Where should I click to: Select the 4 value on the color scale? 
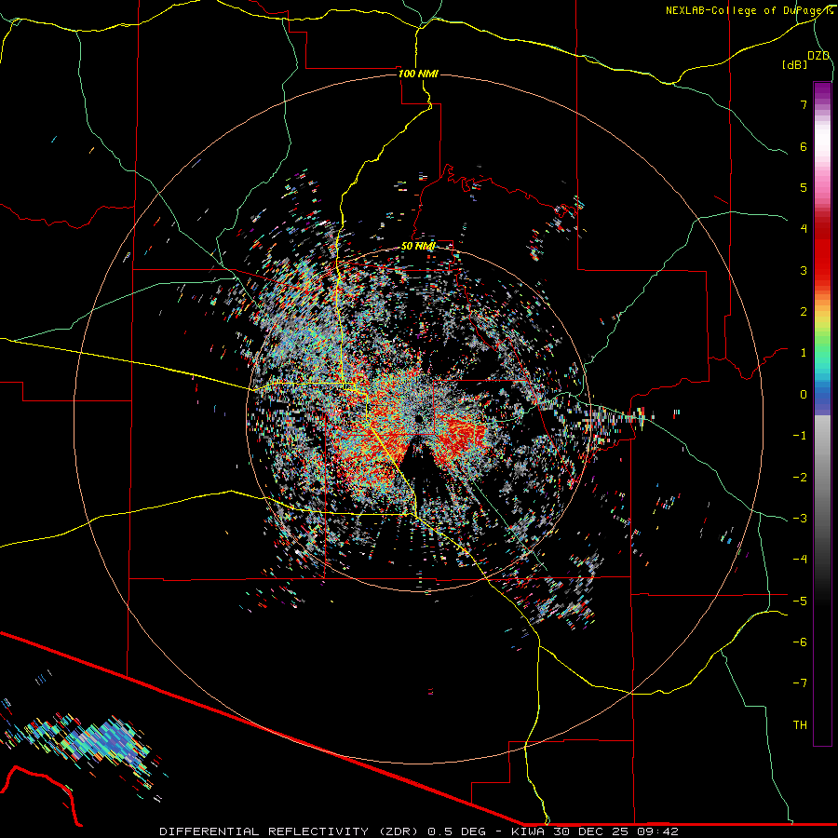804,229
